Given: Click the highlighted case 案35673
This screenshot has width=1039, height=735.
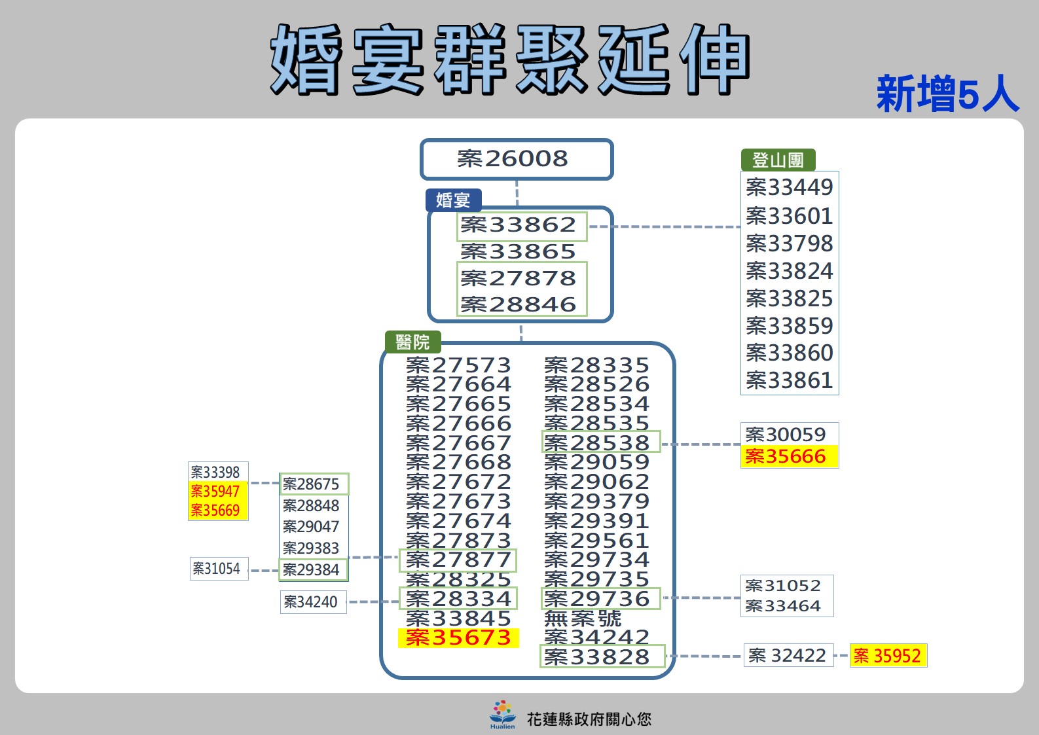Looking at the screenshot, I should tap(458, 637).
